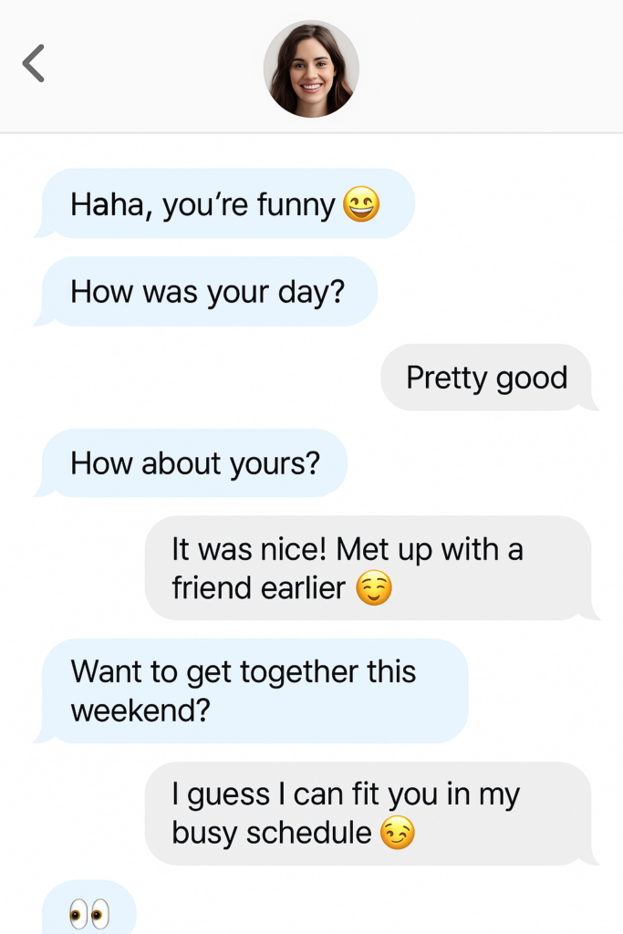Click the word 'funny' in the first message

[x=296, y=206]
